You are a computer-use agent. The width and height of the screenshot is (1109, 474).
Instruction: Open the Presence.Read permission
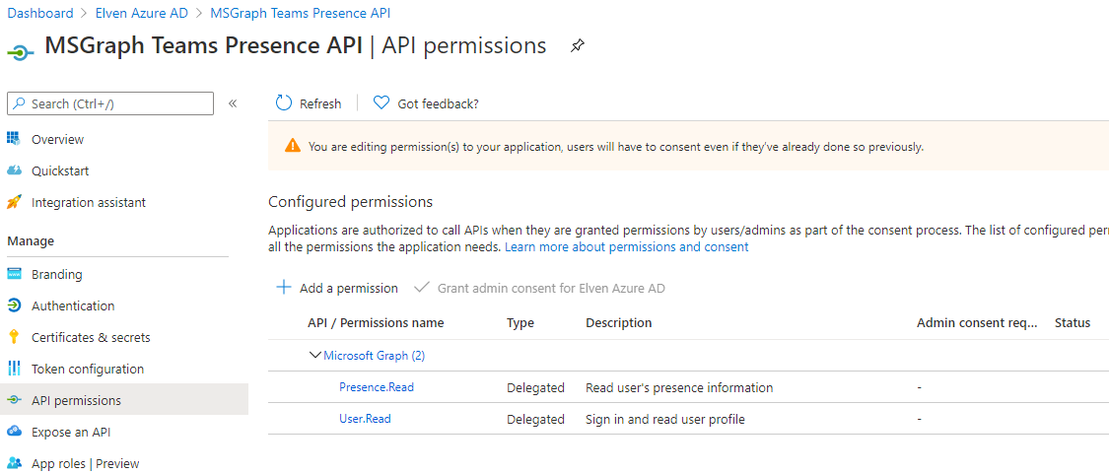377,387
